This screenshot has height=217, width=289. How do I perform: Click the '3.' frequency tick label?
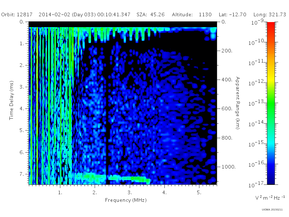click(x=130, y=192)
